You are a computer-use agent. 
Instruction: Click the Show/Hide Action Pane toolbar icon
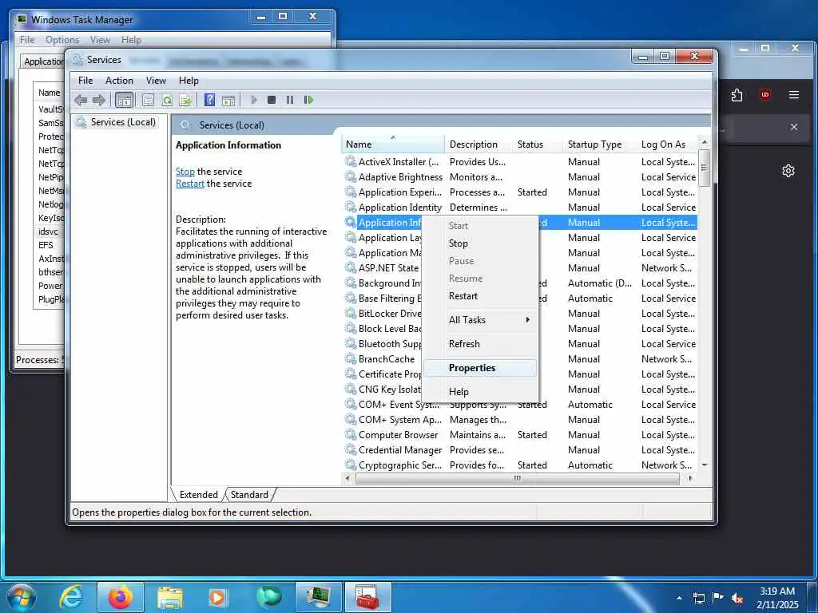(228, 100)
